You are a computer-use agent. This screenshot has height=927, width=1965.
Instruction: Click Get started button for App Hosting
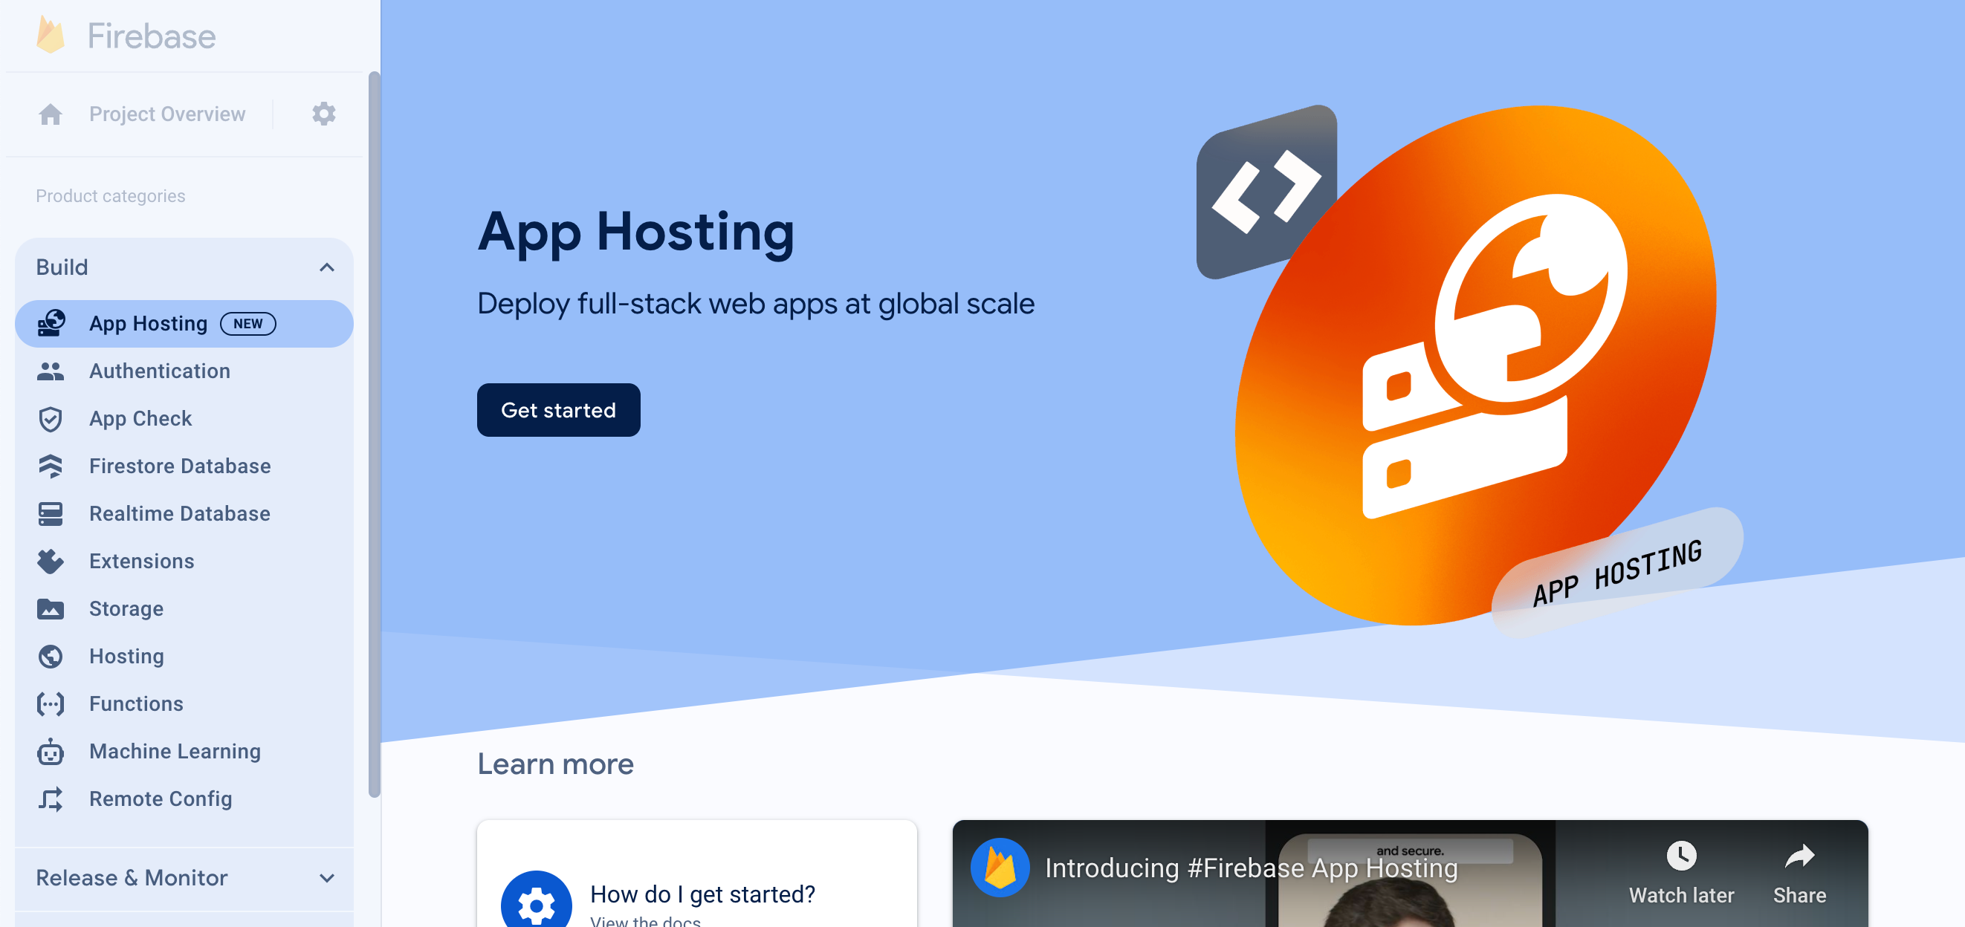pyautogui.click(x=559, y=409)
